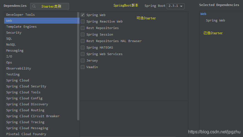Viewport: 243px width, 137px height.
Task: Enable the Rest Repositories checkbox
Action: (x=83, y=28)
